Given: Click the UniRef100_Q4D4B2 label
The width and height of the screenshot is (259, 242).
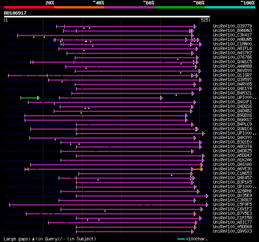Looking at the screenshot, I should point(232,111).
